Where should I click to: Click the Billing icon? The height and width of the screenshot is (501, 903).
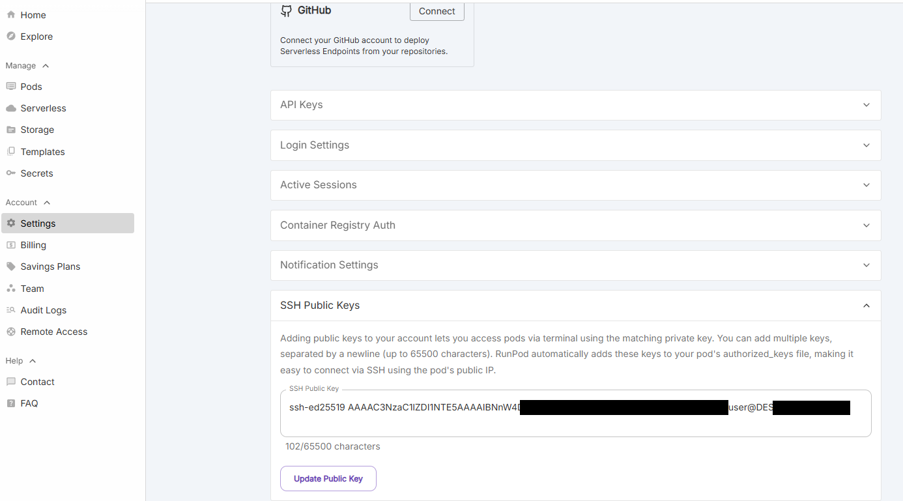11,245
